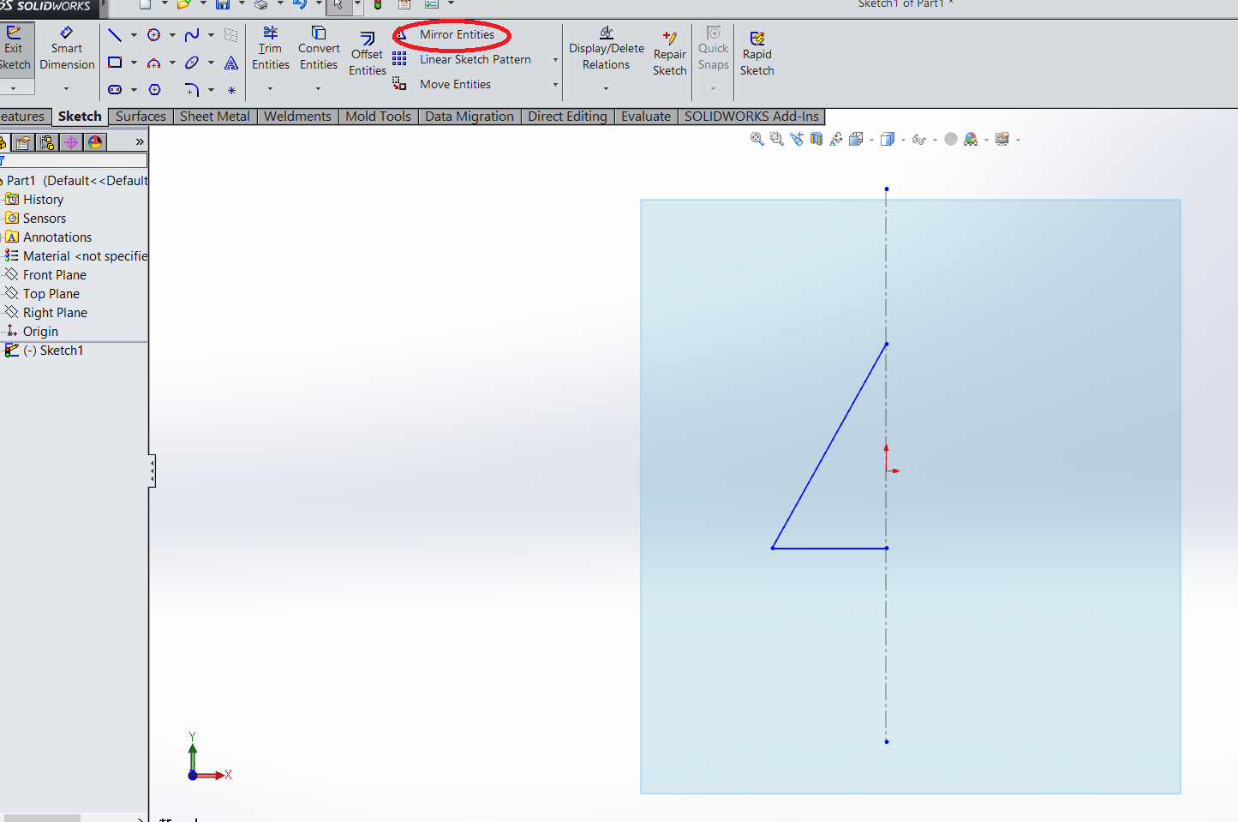Click Exit Sketch to finish editing

point(15,49)
